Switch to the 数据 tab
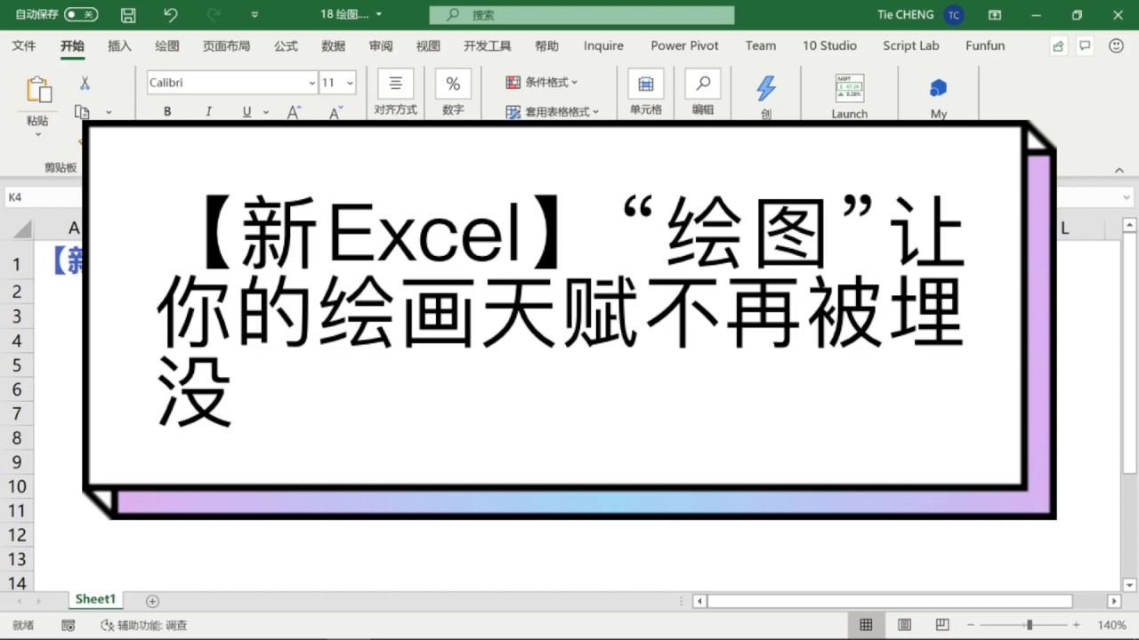Image resolution: width=1139 pixels, height=640 pixels. coord(334,45)
